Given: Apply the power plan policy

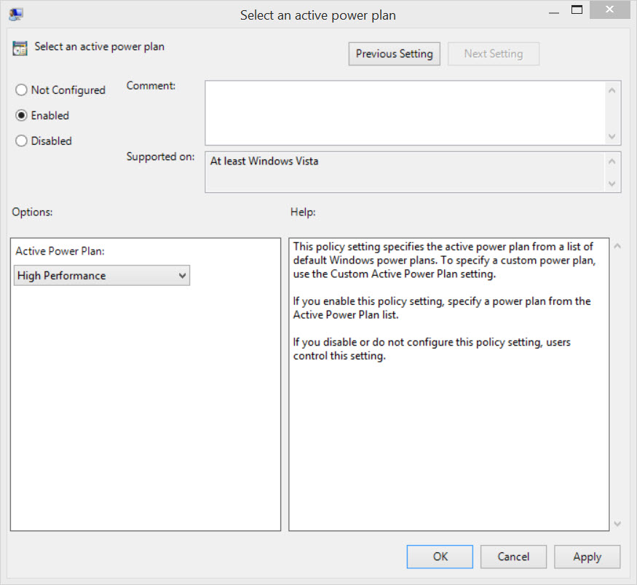Looking at the screenshot, I should [x=587, y=557].
